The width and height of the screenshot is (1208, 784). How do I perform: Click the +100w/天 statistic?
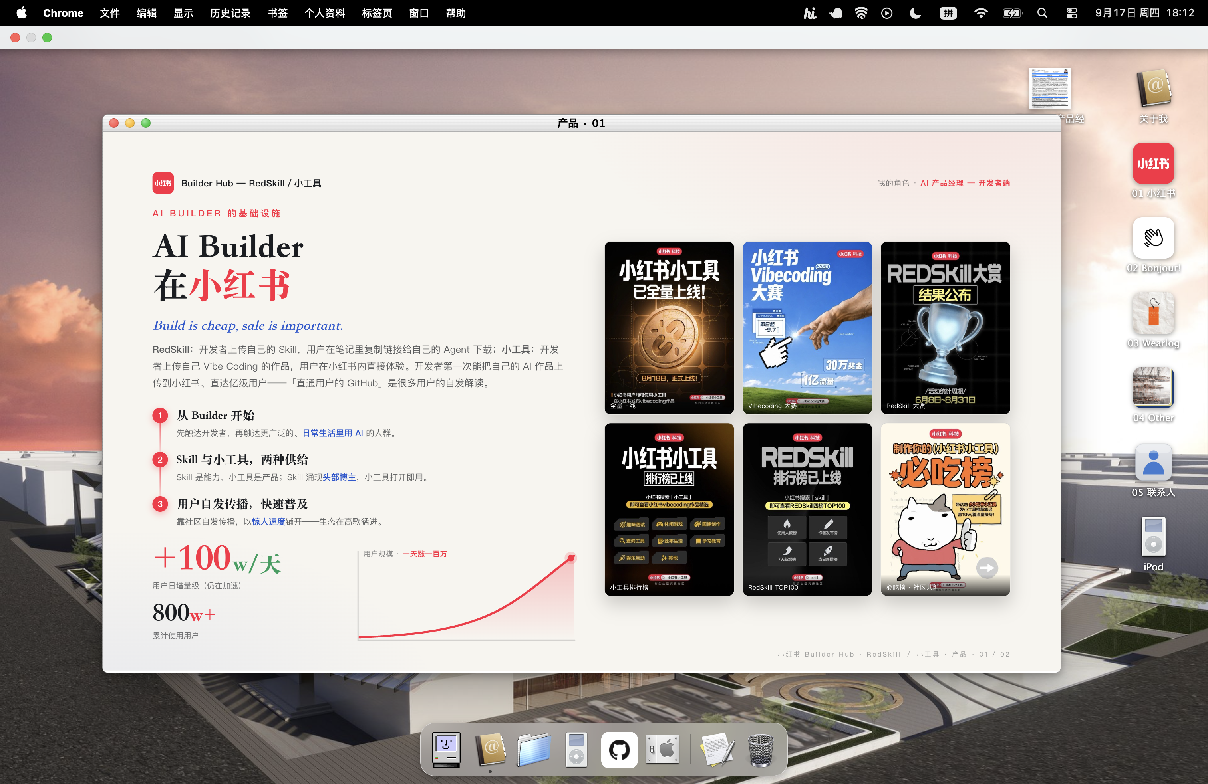pos(217,558)
